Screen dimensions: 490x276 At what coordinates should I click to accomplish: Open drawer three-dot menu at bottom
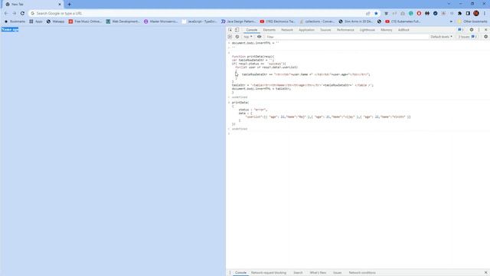coord(230,273)
